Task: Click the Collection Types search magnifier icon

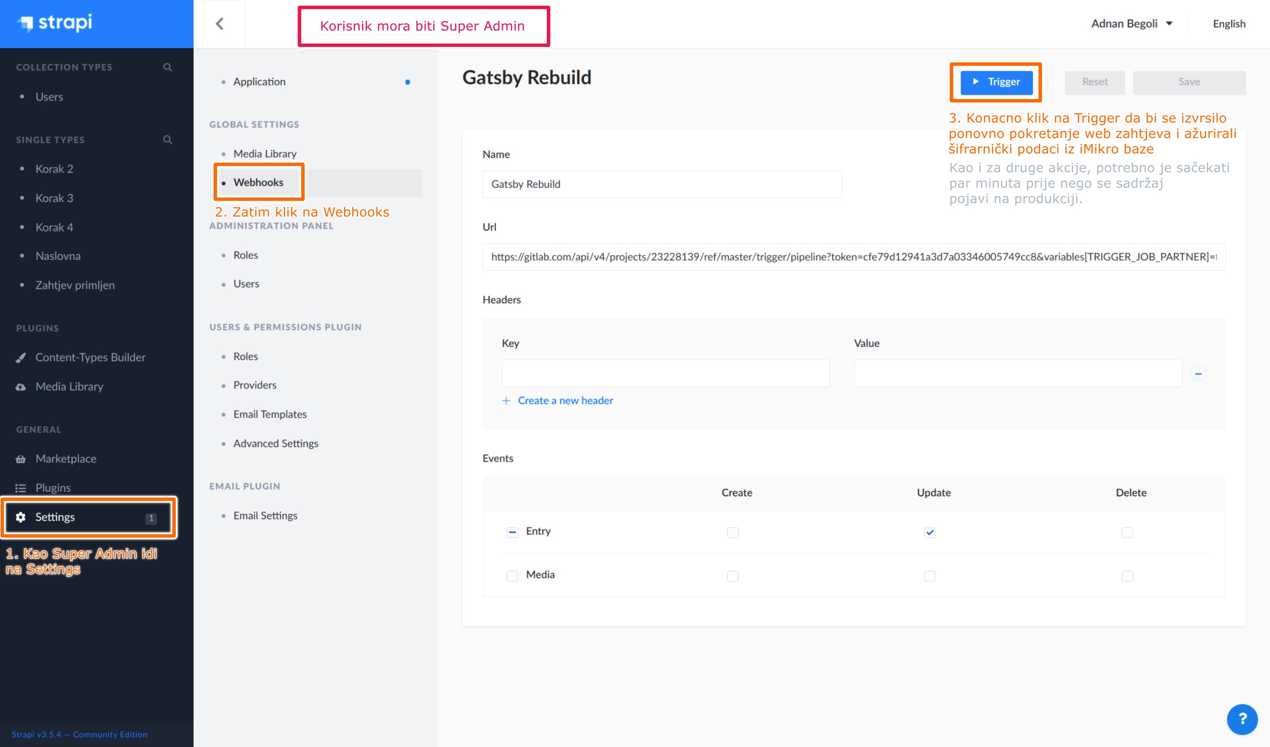Action: pyautogui.click(x=168, y=67)
